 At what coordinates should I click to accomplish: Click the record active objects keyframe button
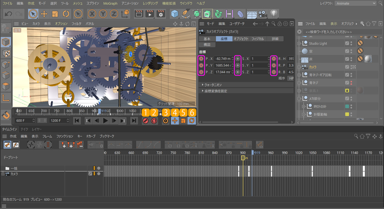point(146,121)
